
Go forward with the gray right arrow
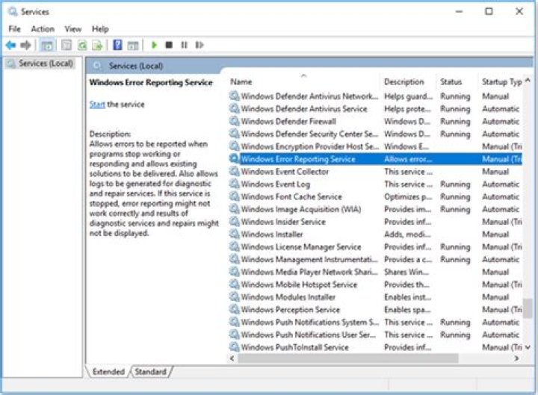click(x=25, y=45)
